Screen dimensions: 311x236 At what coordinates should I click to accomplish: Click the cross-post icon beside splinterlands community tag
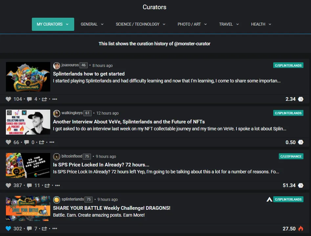coord(269,199)
